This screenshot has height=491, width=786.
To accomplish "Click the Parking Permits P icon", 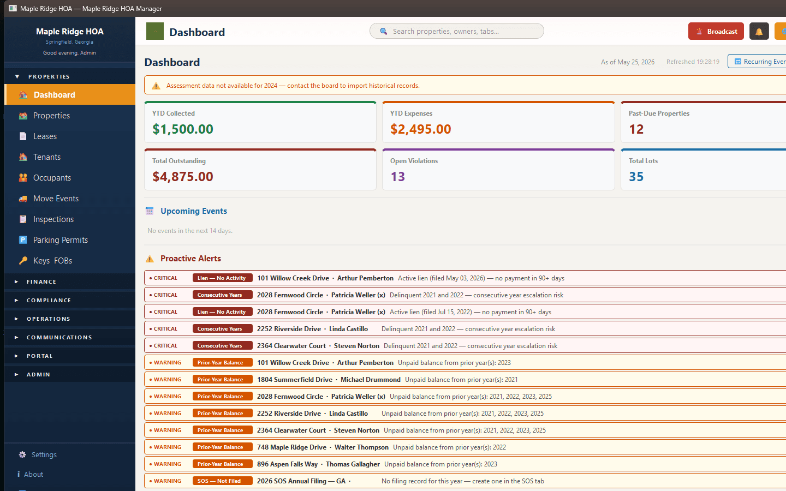I will [23, 240].
